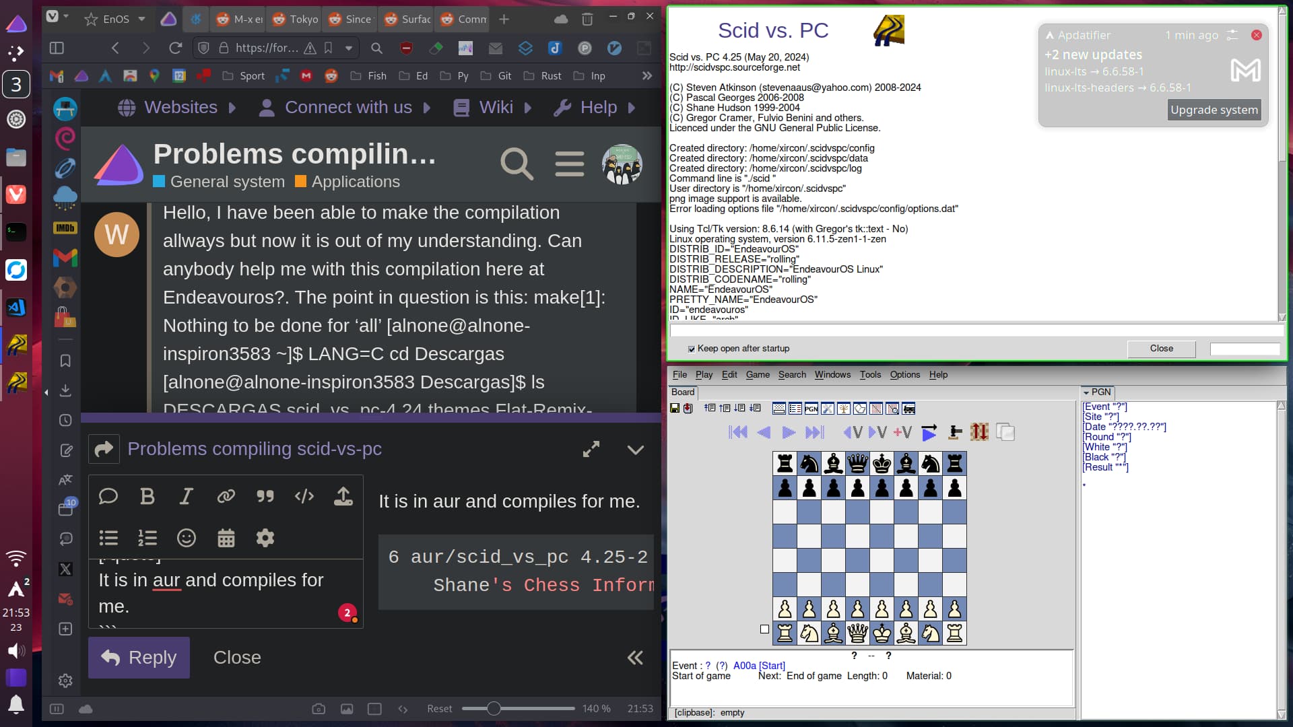Viewport: 1293px width, 727px height.
Task: Expand the Wiki menu on the forum
Action: tap(493, 107)
